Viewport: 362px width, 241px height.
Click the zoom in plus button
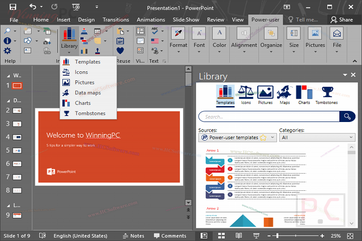[x=322, y=236]
